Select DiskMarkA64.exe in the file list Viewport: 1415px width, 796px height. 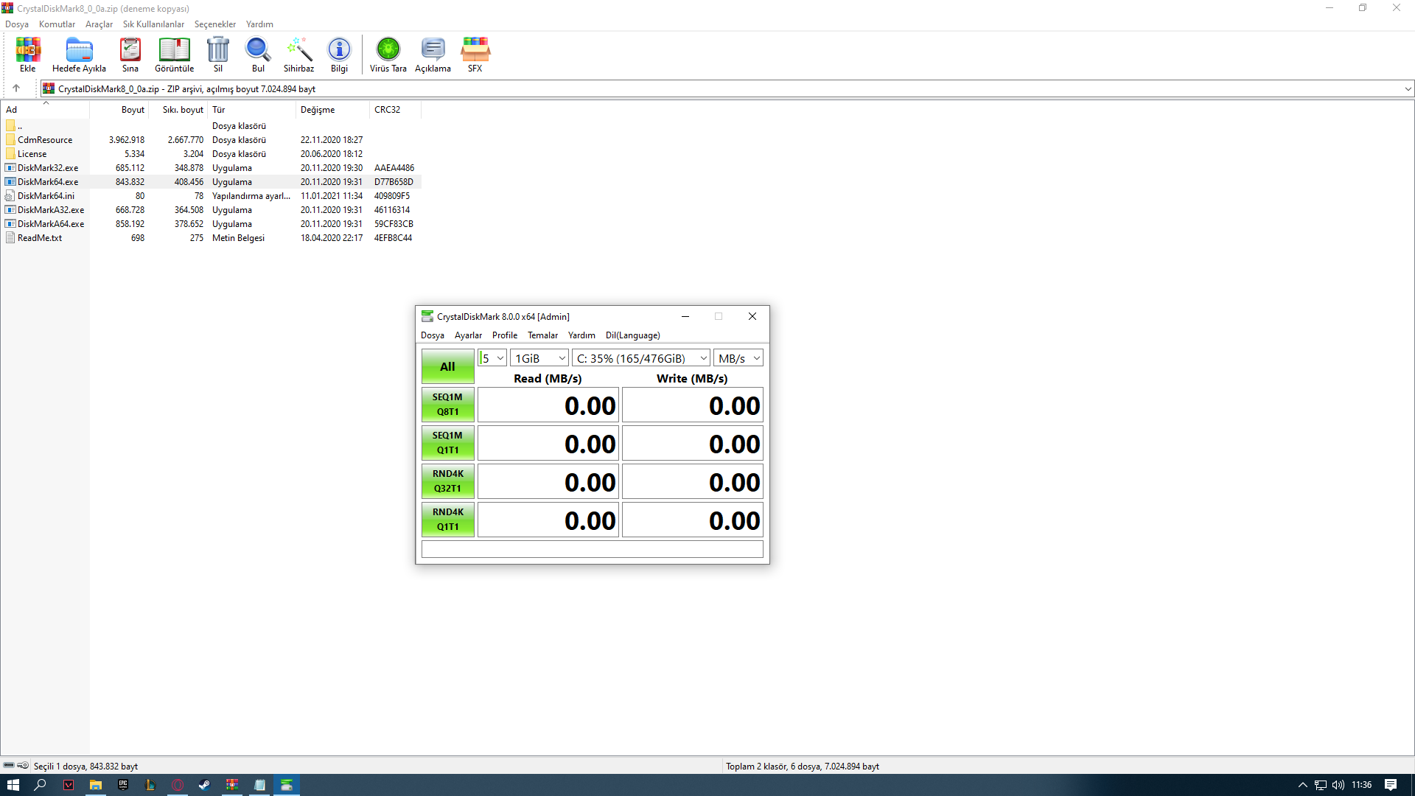coord(51,224)
